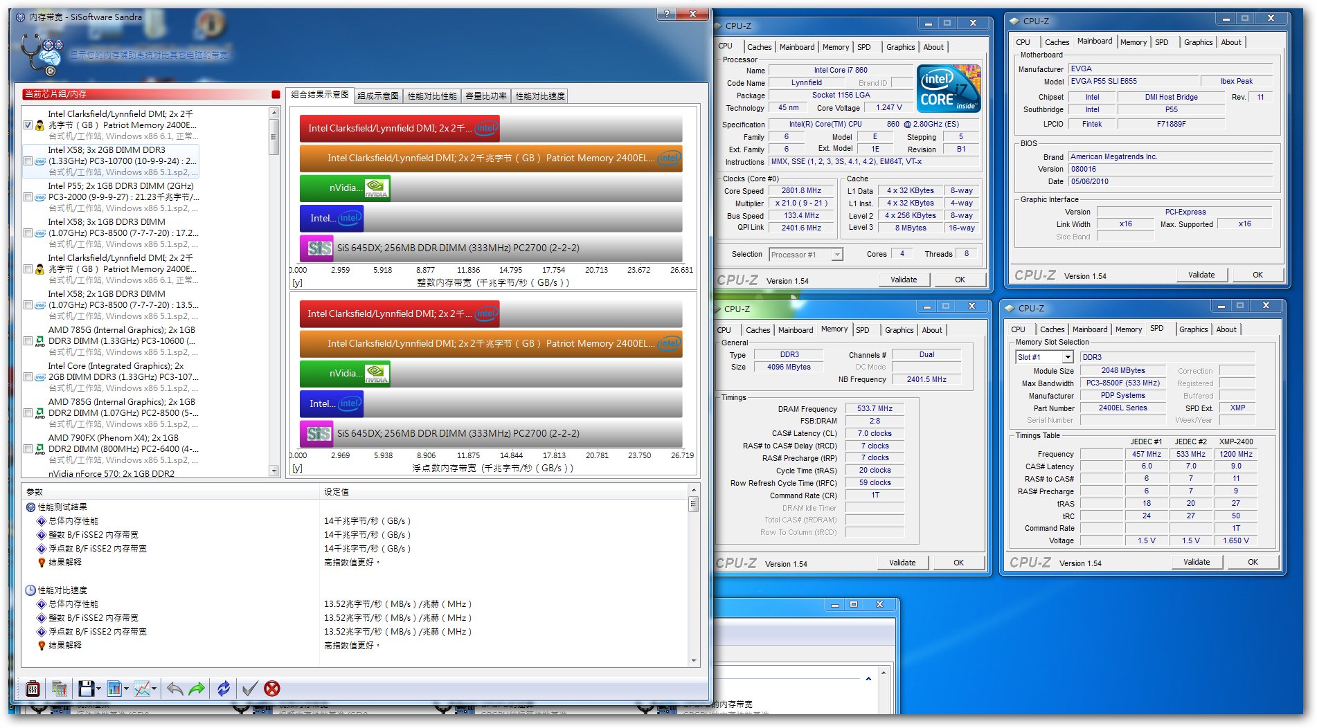The height and width of the screenshot is (728, 1317).
Task: Click the line graph chart icon
Action: (141, 689)
